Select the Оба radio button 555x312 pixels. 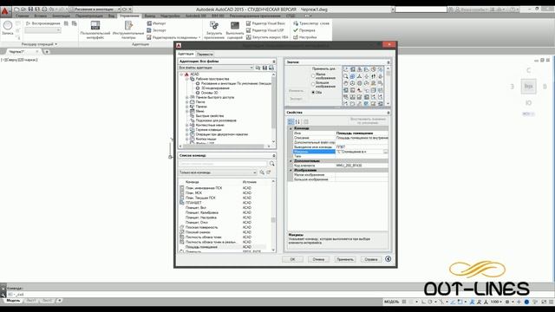coord(313,93)
